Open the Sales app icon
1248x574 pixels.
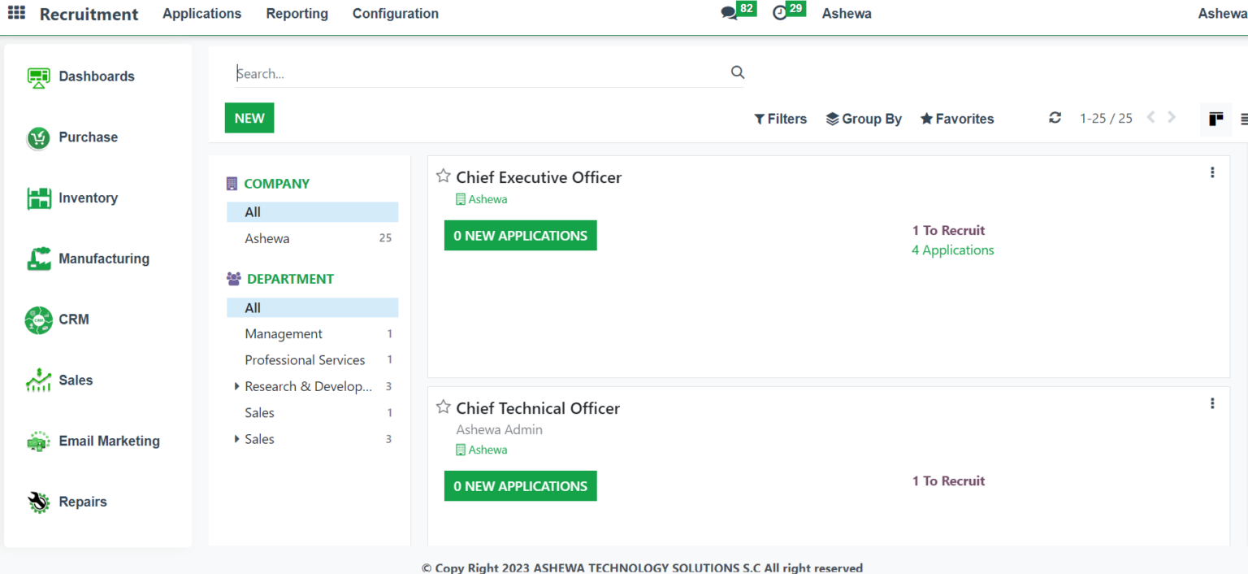38,380
